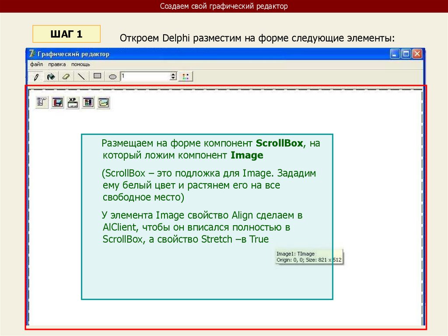448x336 pixels.
Task: Minimize the Графический редактор window
Action: [395, 54]
